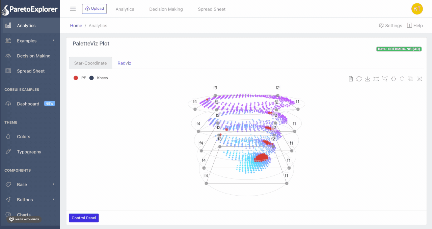This screenshot has width=432, height=229.
Task: Expand the Buttons sidebar section
Action: click(30, 200)
